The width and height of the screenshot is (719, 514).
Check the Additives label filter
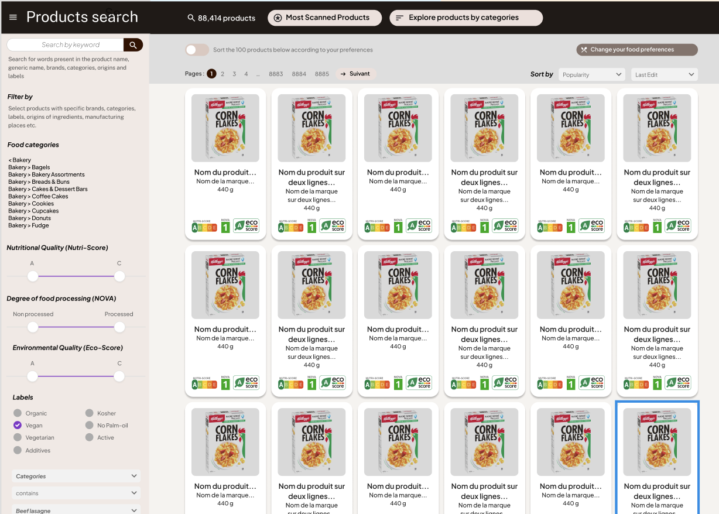click(x=18, y=450)
